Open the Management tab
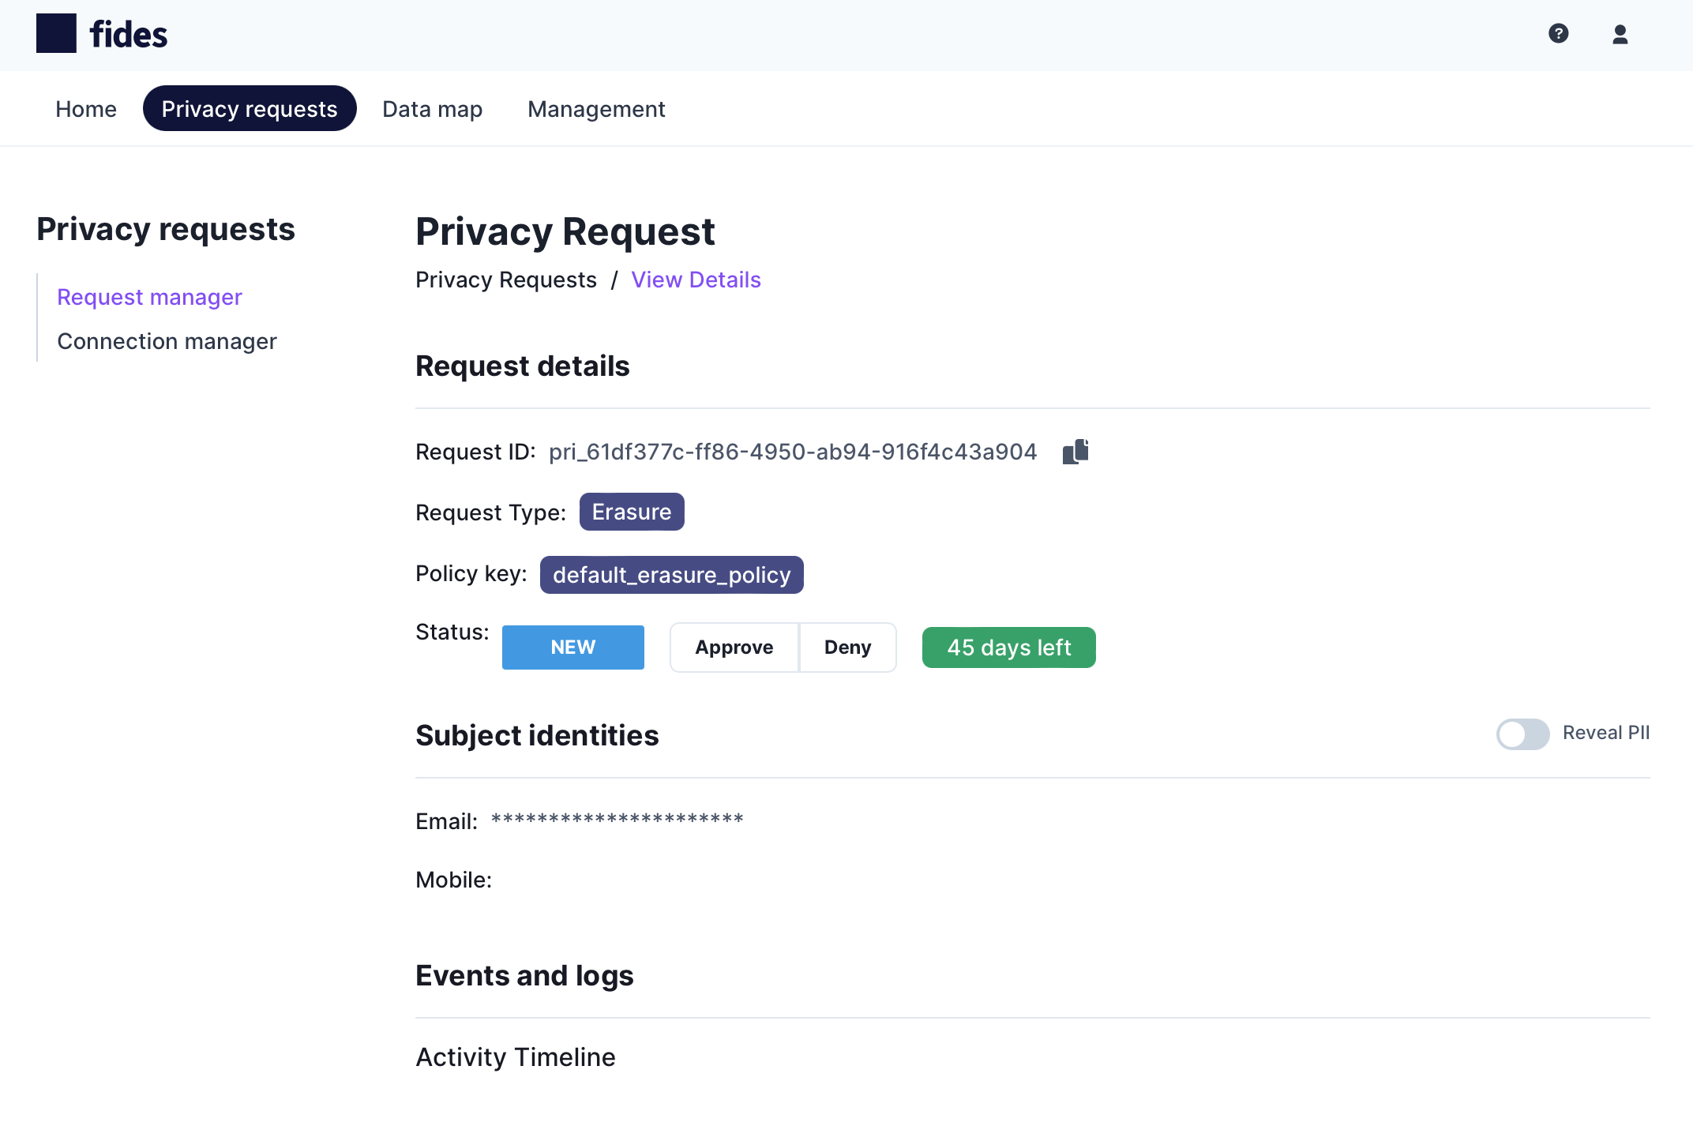Image resolution: width=1693 pixels, height=1126 pixels. 596,109
